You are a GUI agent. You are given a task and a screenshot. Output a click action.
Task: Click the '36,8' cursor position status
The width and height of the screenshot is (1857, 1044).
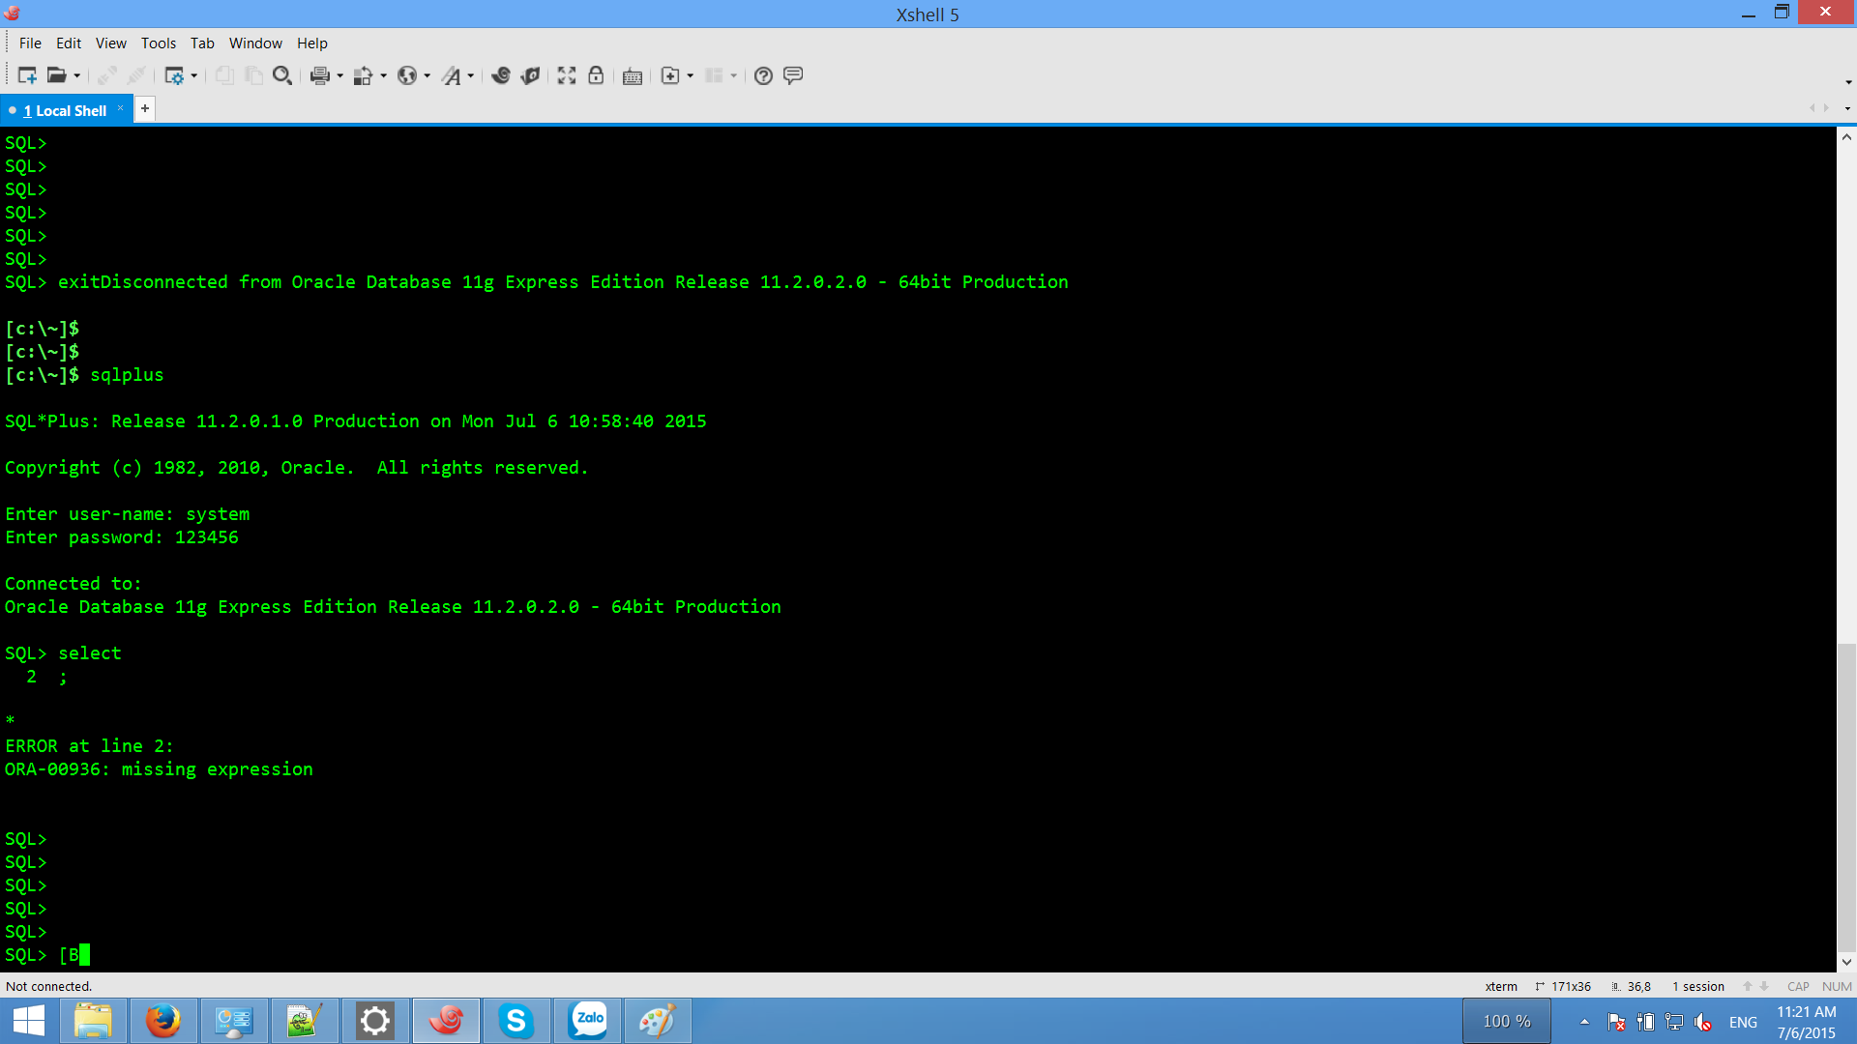pyautogui.click(x=1632, y=986)
